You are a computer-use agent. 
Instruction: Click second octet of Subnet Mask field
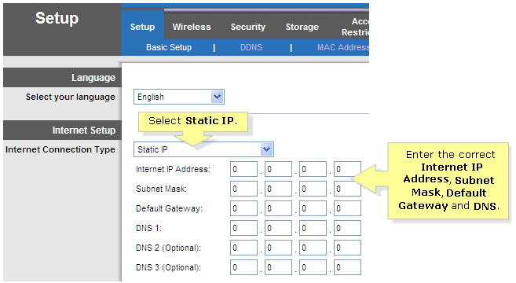point(278,189)
